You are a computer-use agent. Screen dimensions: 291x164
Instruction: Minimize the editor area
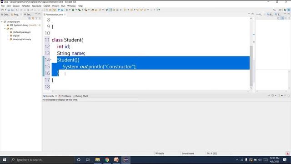[x=249, y=14]
